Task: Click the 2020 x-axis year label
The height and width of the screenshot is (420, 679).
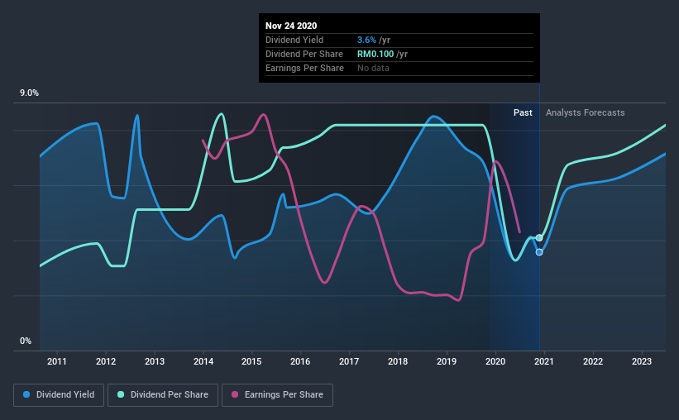Action: coord(495,361)
